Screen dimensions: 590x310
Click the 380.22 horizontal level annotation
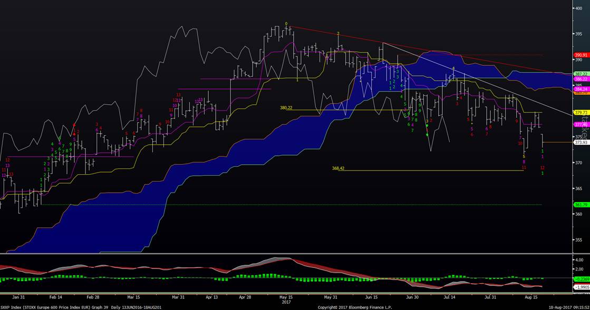coord(286,108)
